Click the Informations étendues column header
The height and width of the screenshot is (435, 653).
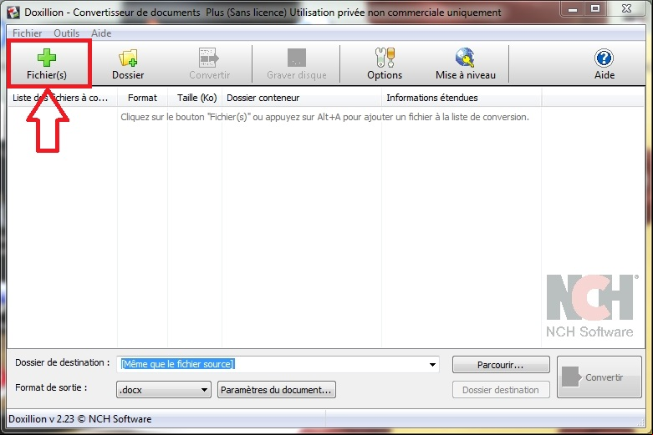462,98
